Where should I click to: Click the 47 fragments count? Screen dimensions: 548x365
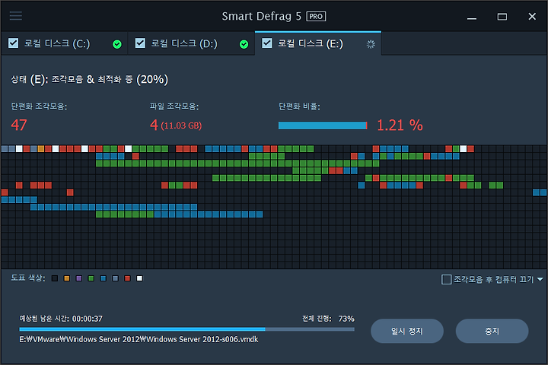pos(19,125)
